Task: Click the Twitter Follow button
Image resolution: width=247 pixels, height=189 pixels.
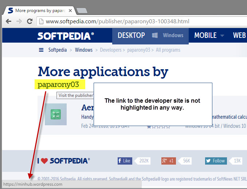Action: (216, 161)
